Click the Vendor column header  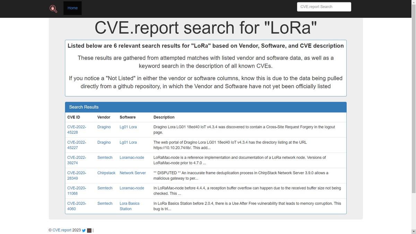pos(104,117)
